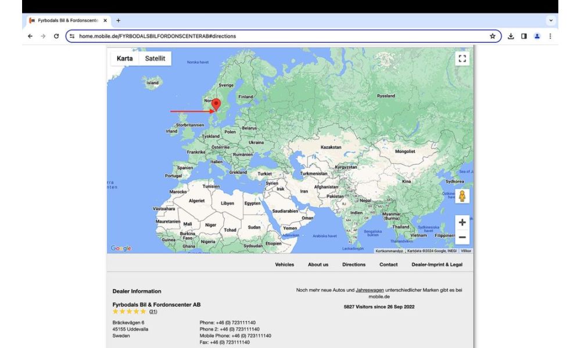
Task: Click the Fax number line
Action: [x=224, y=342]
